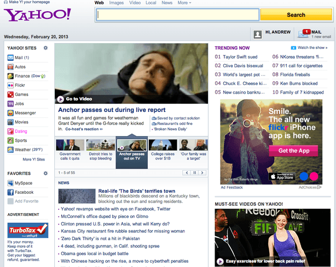336x267 pixels.
Task: Open the Messenger smiley icon
Action: pos(11,113)
